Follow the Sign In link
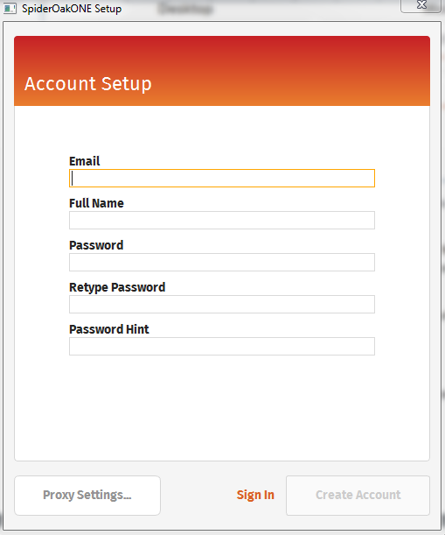This screenshot has width=445, height=535. (255, 495)
